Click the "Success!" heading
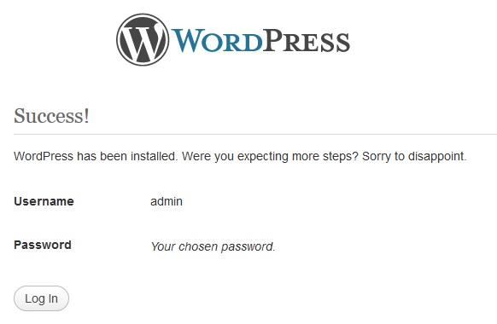 (52, 115)
